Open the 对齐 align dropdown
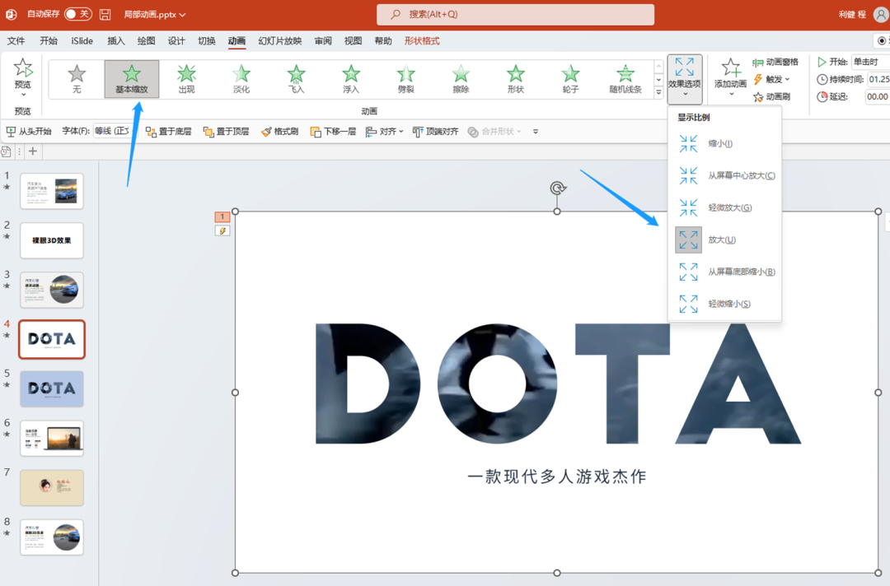 pyautogui.click(x=384, y=132)
